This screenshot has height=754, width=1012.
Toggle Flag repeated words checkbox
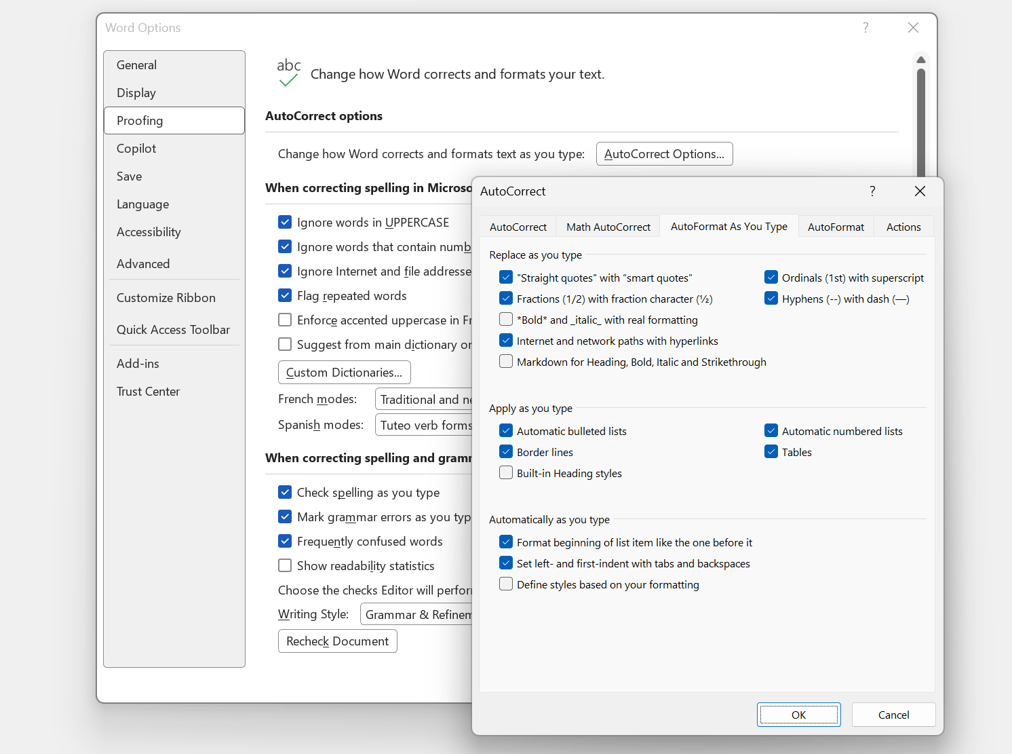click(x=285, y=296)
